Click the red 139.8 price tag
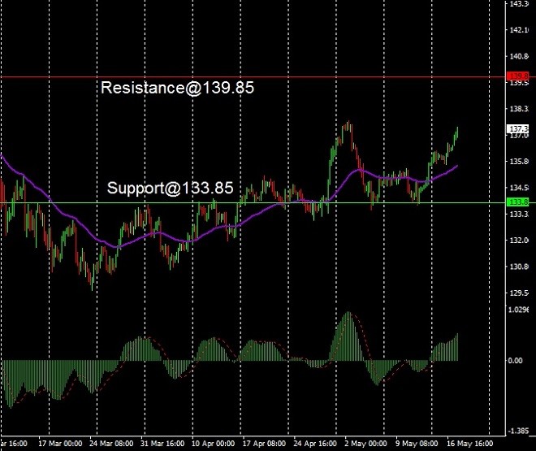The width and height of the screenshot is (536, 451). [519, 76]
